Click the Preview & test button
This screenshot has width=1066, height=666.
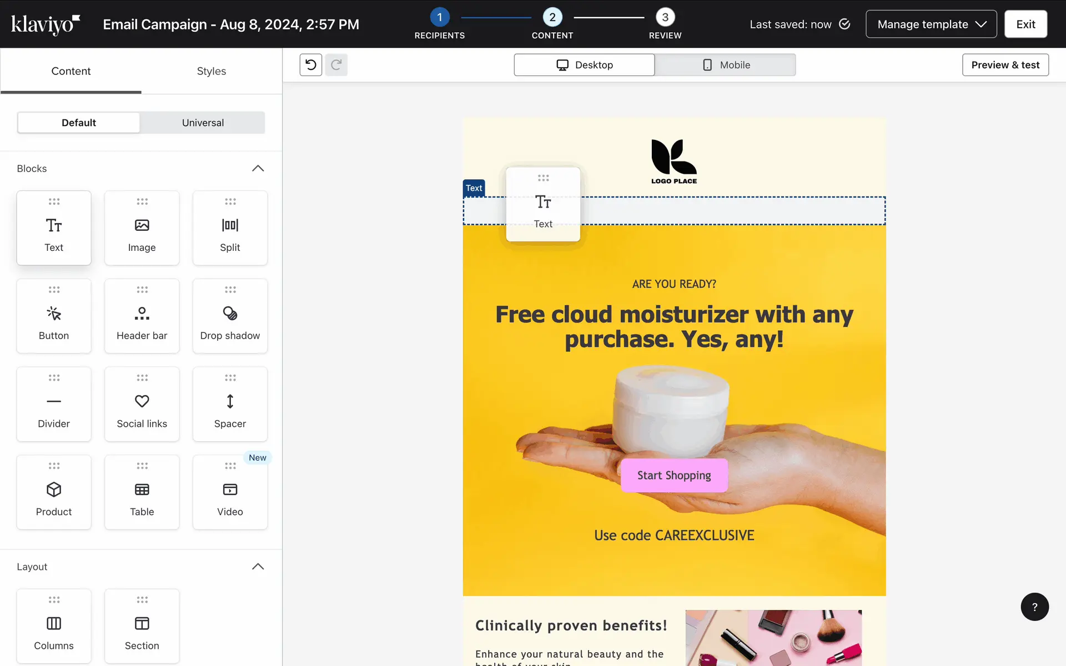pyautogui.click(x=1005, y=65)
